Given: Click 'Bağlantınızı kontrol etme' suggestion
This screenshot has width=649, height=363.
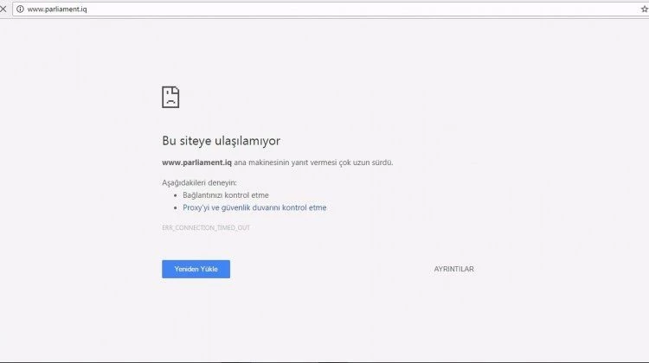Looking at the screenshot, I should click(226, 195).
